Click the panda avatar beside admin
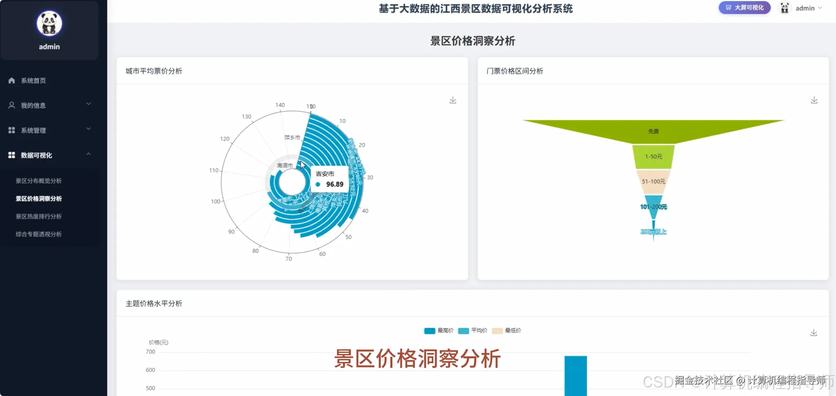The width and height of the screenshot is (836, 396). tap(784, 7)
